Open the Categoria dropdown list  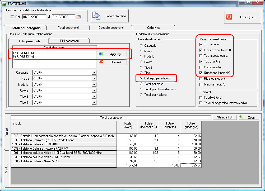point(94,73)
